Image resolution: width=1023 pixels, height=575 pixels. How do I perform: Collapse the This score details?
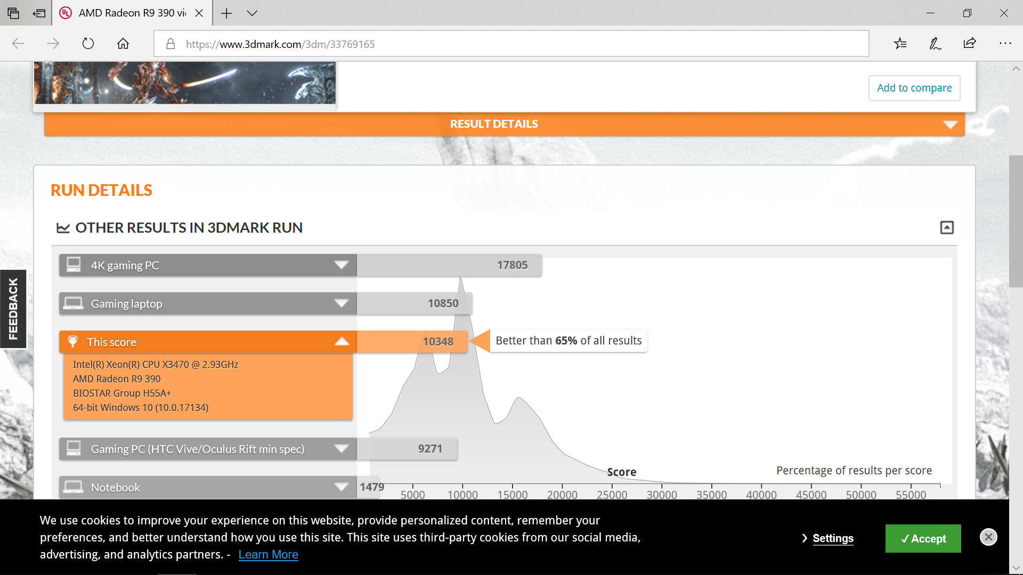[x=342, y=342]
